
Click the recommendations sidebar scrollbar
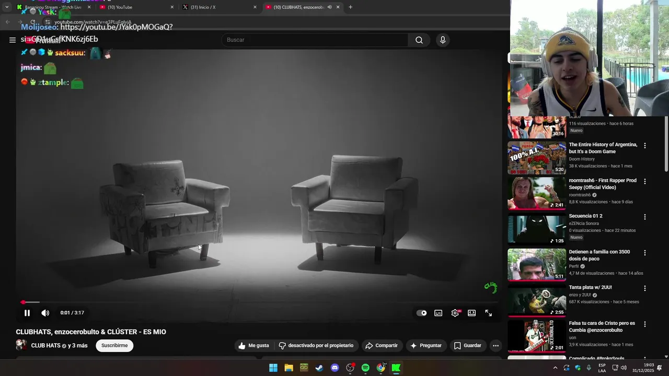point(666,144)
